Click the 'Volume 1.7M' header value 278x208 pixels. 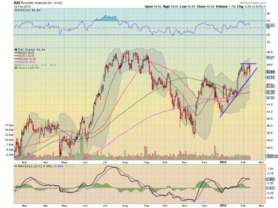pos(226,6)
